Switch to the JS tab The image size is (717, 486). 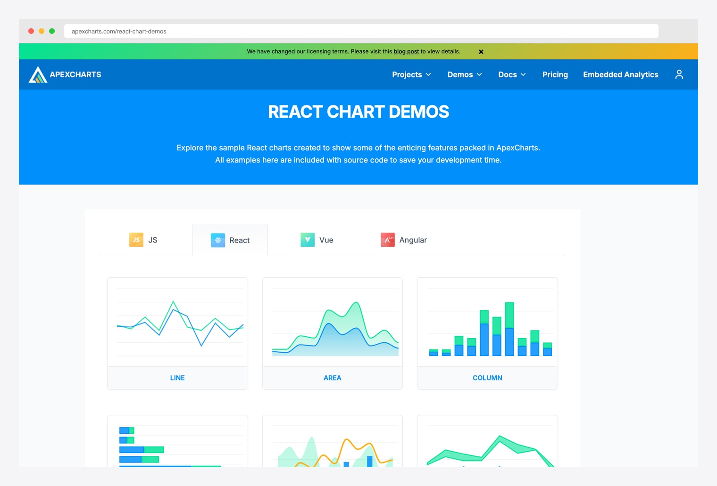[x=143, y=240]
